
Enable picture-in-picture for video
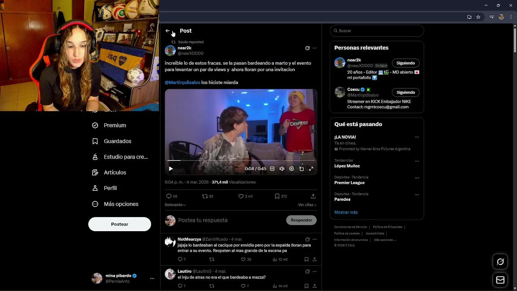tap(301, 169)
